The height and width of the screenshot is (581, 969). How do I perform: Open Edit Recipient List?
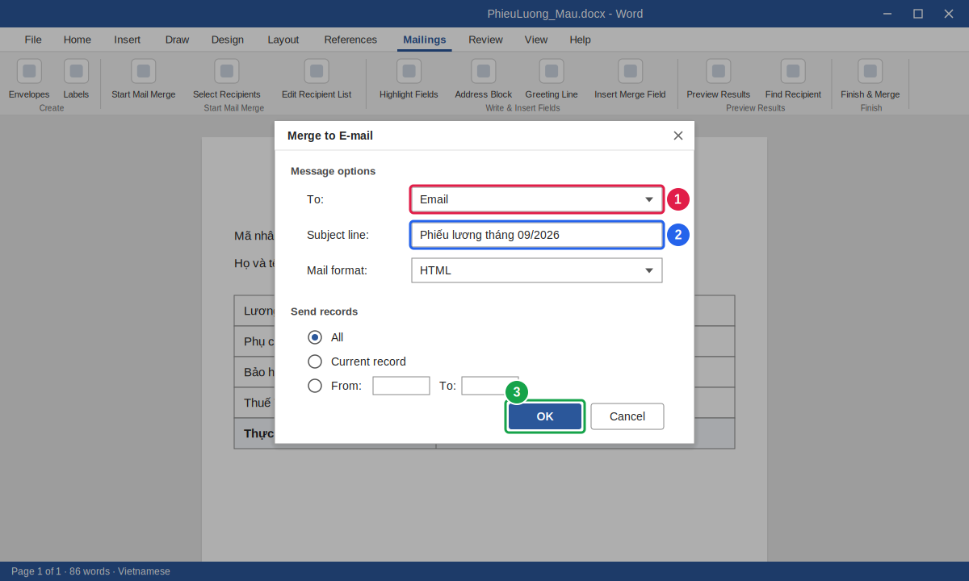click(x=317, y=79)
